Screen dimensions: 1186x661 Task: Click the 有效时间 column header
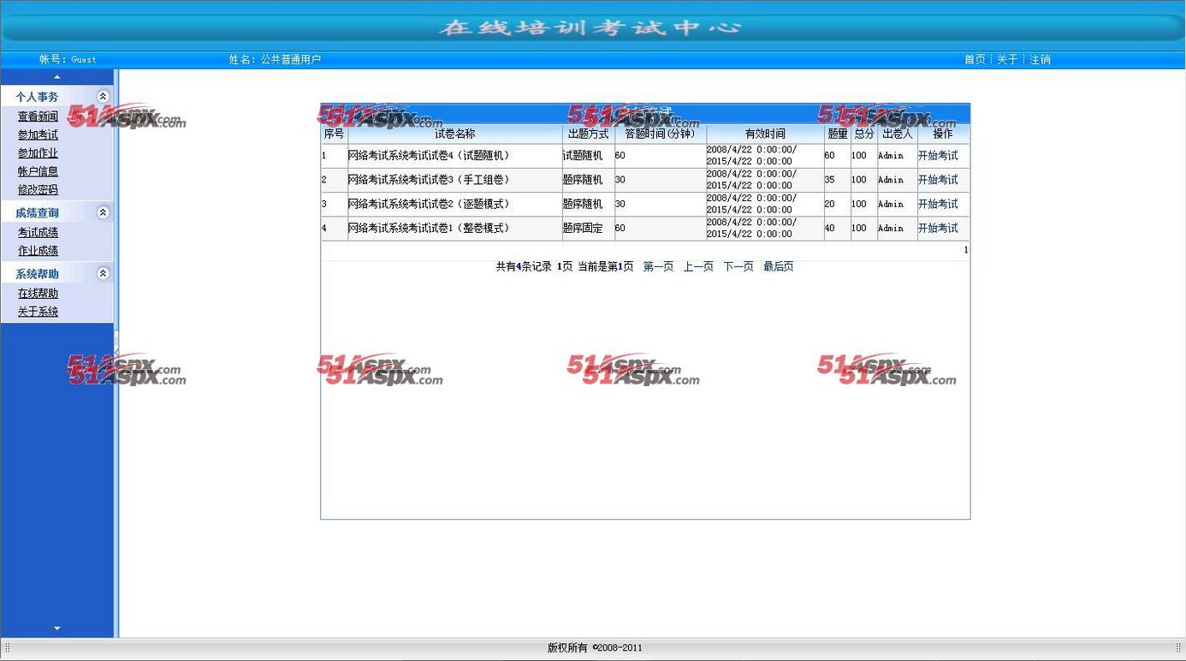(x=765, y=134)
